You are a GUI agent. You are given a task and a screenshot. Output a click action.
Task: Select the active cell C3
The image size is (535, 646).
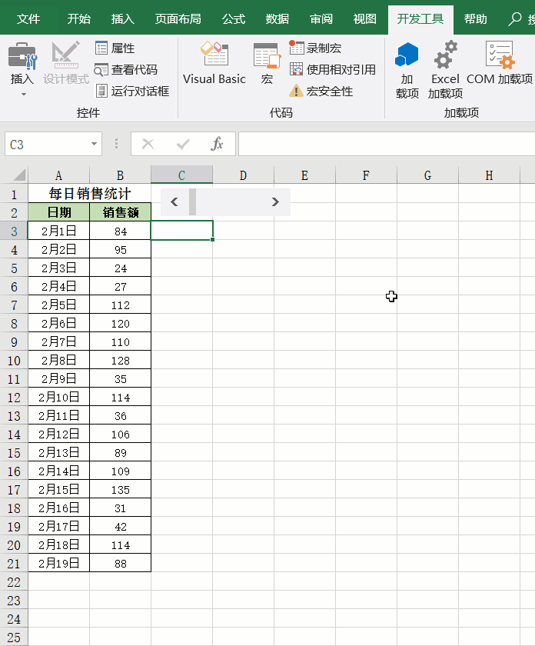click(181, 230)
